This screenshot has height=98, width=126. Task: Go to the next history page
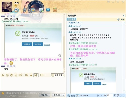[121, 95]
